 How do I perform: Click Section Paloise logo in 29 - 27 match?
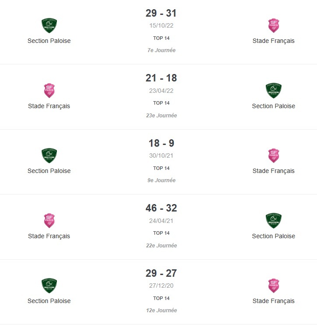pos(49,286)
